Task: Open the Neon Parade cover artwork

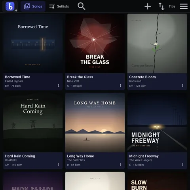Action: [33, 181]
